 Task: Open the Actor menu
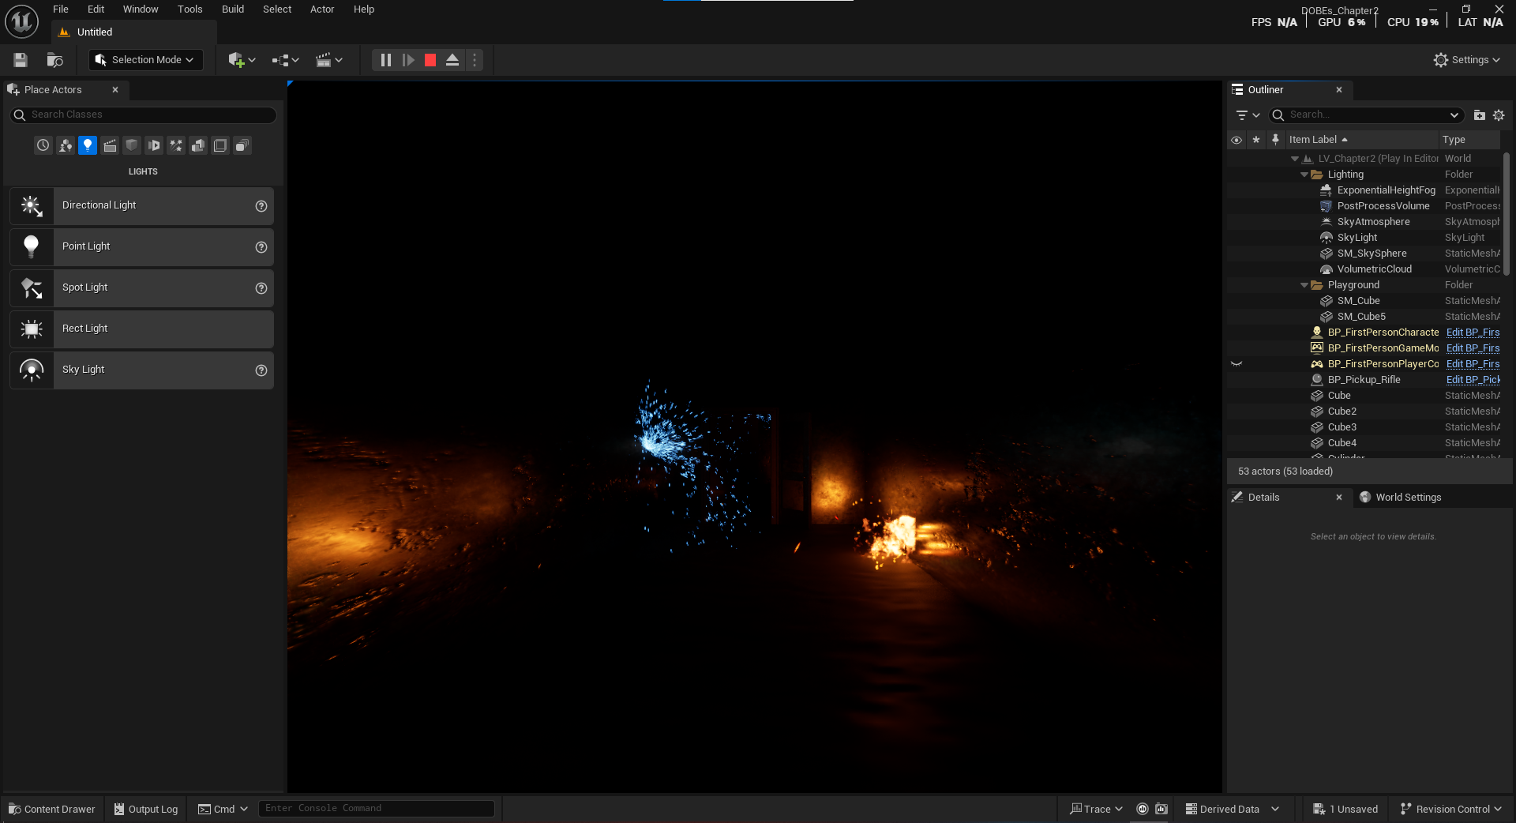click(x=322, y=9)
